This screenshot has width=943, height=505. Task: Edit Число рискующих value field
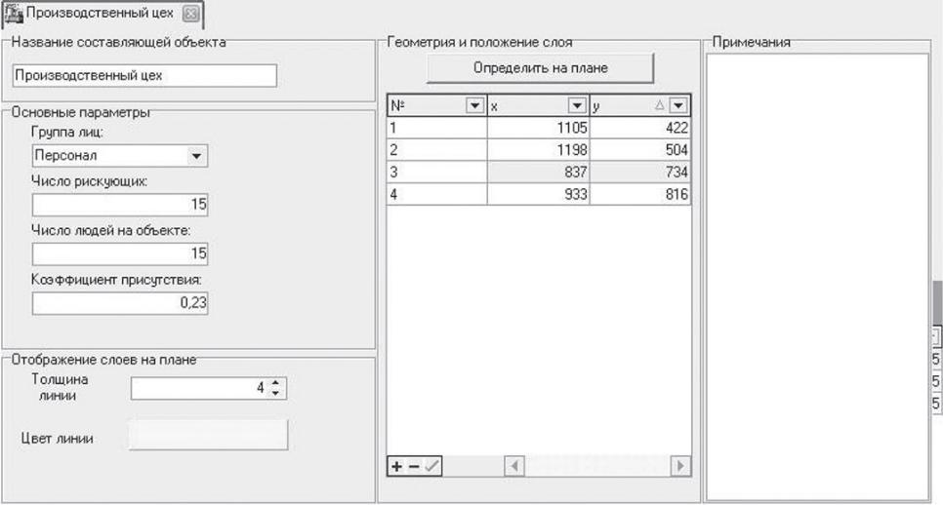[x=120, y=205]
